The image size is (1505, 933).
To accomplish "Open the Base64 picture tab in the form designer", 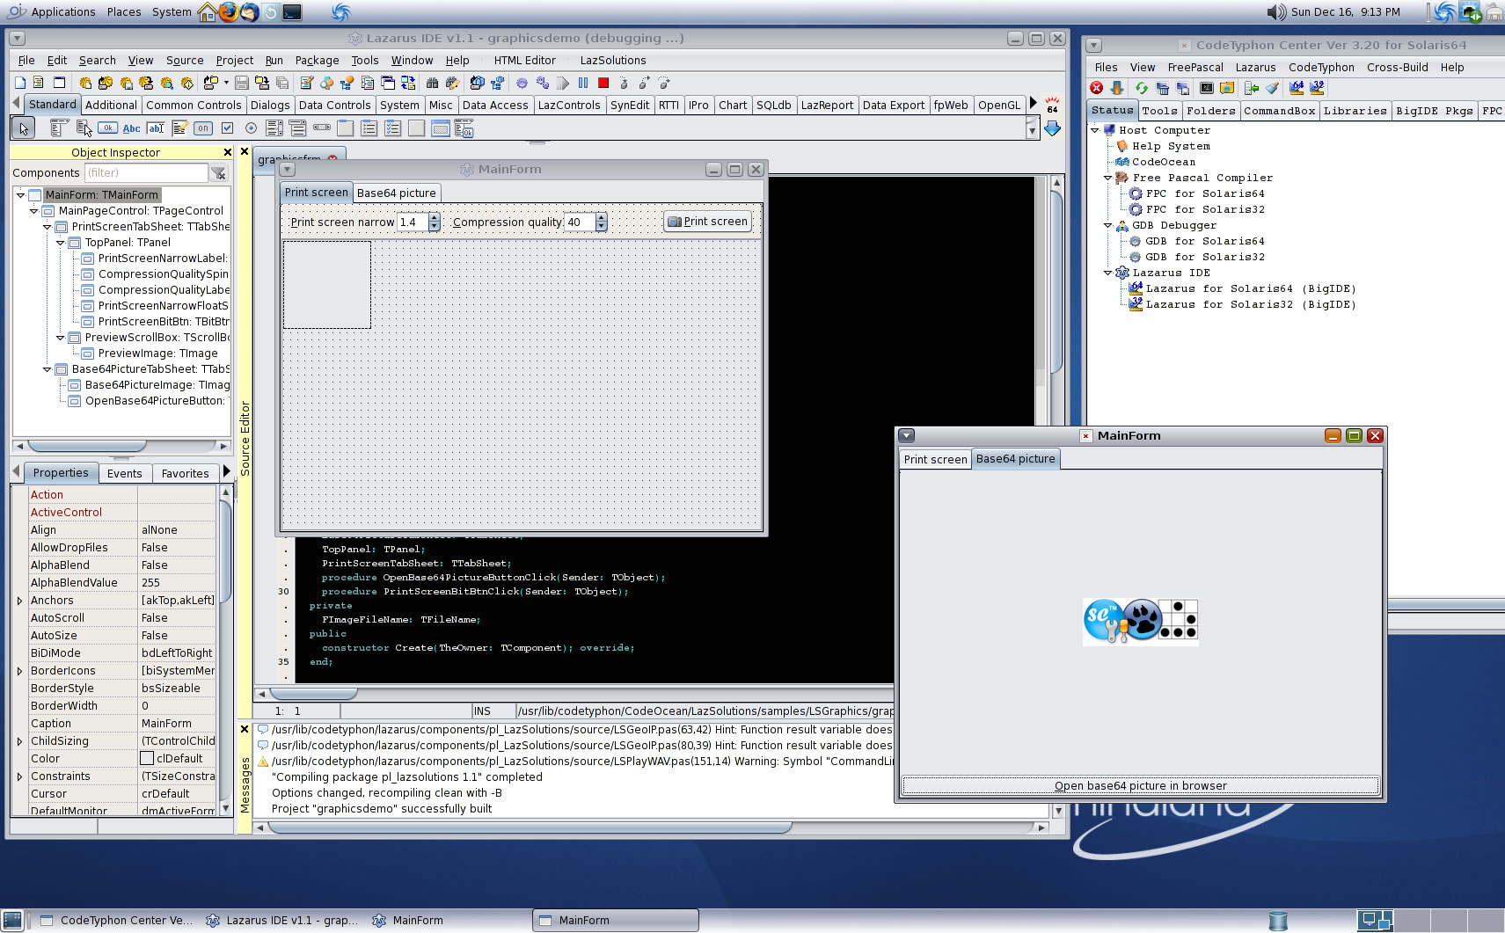I will coord(396,193).
